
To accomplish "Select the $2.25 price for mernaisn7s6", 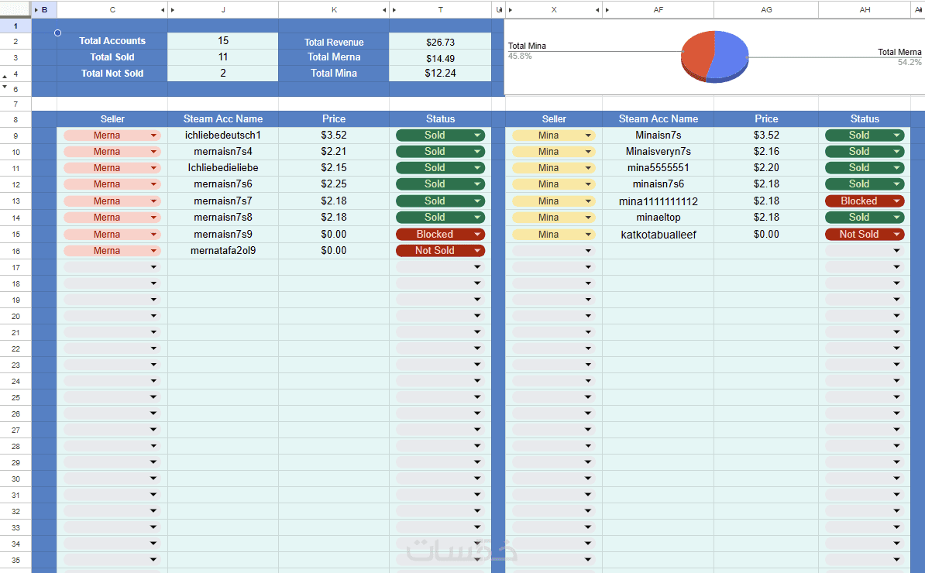I will pos(334,184).
